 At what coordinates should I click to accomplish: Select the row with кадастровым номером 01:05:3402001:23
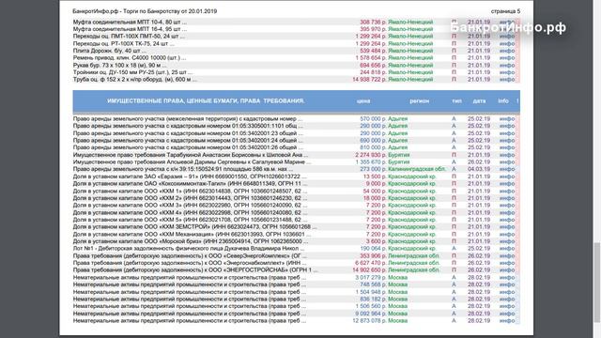[297, 133]
